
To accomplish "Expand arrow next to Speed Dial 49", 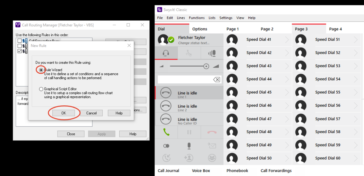I will [287, 145].
